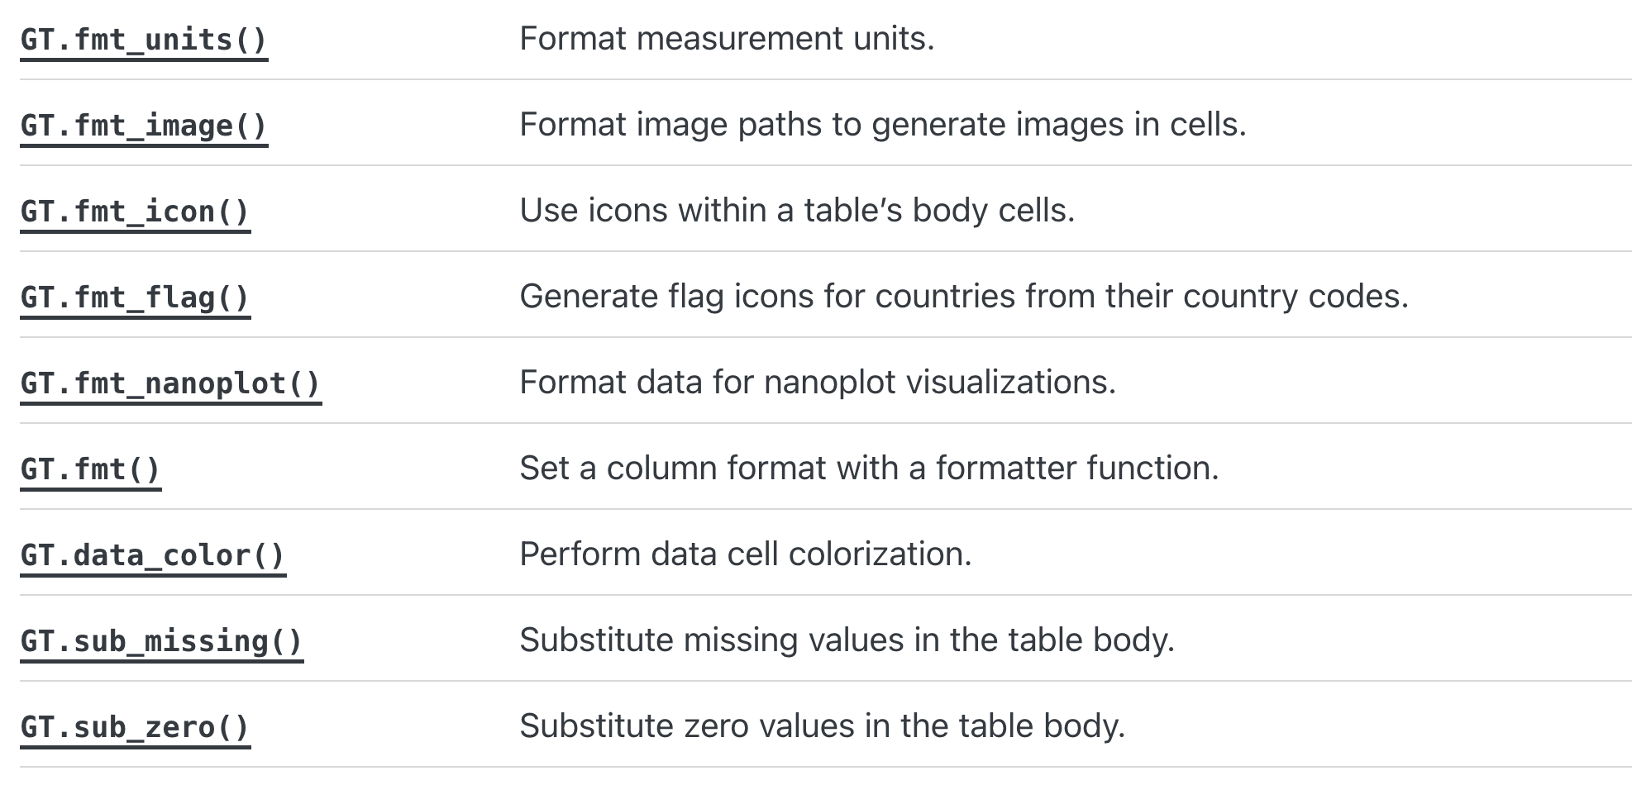Click the GT.fmt_image() link
The width and height of the screenshot is (1632, 785).
pyautogui.click(x=144, y=126)
